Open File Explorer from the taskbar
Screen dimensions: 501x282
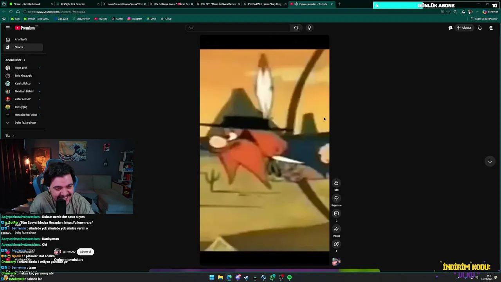click(220, 277)
